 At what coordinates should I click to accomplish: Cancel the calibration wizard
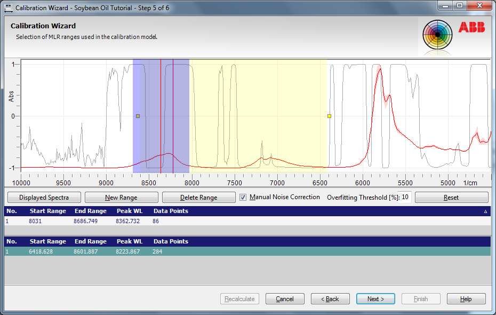(285, 299)
